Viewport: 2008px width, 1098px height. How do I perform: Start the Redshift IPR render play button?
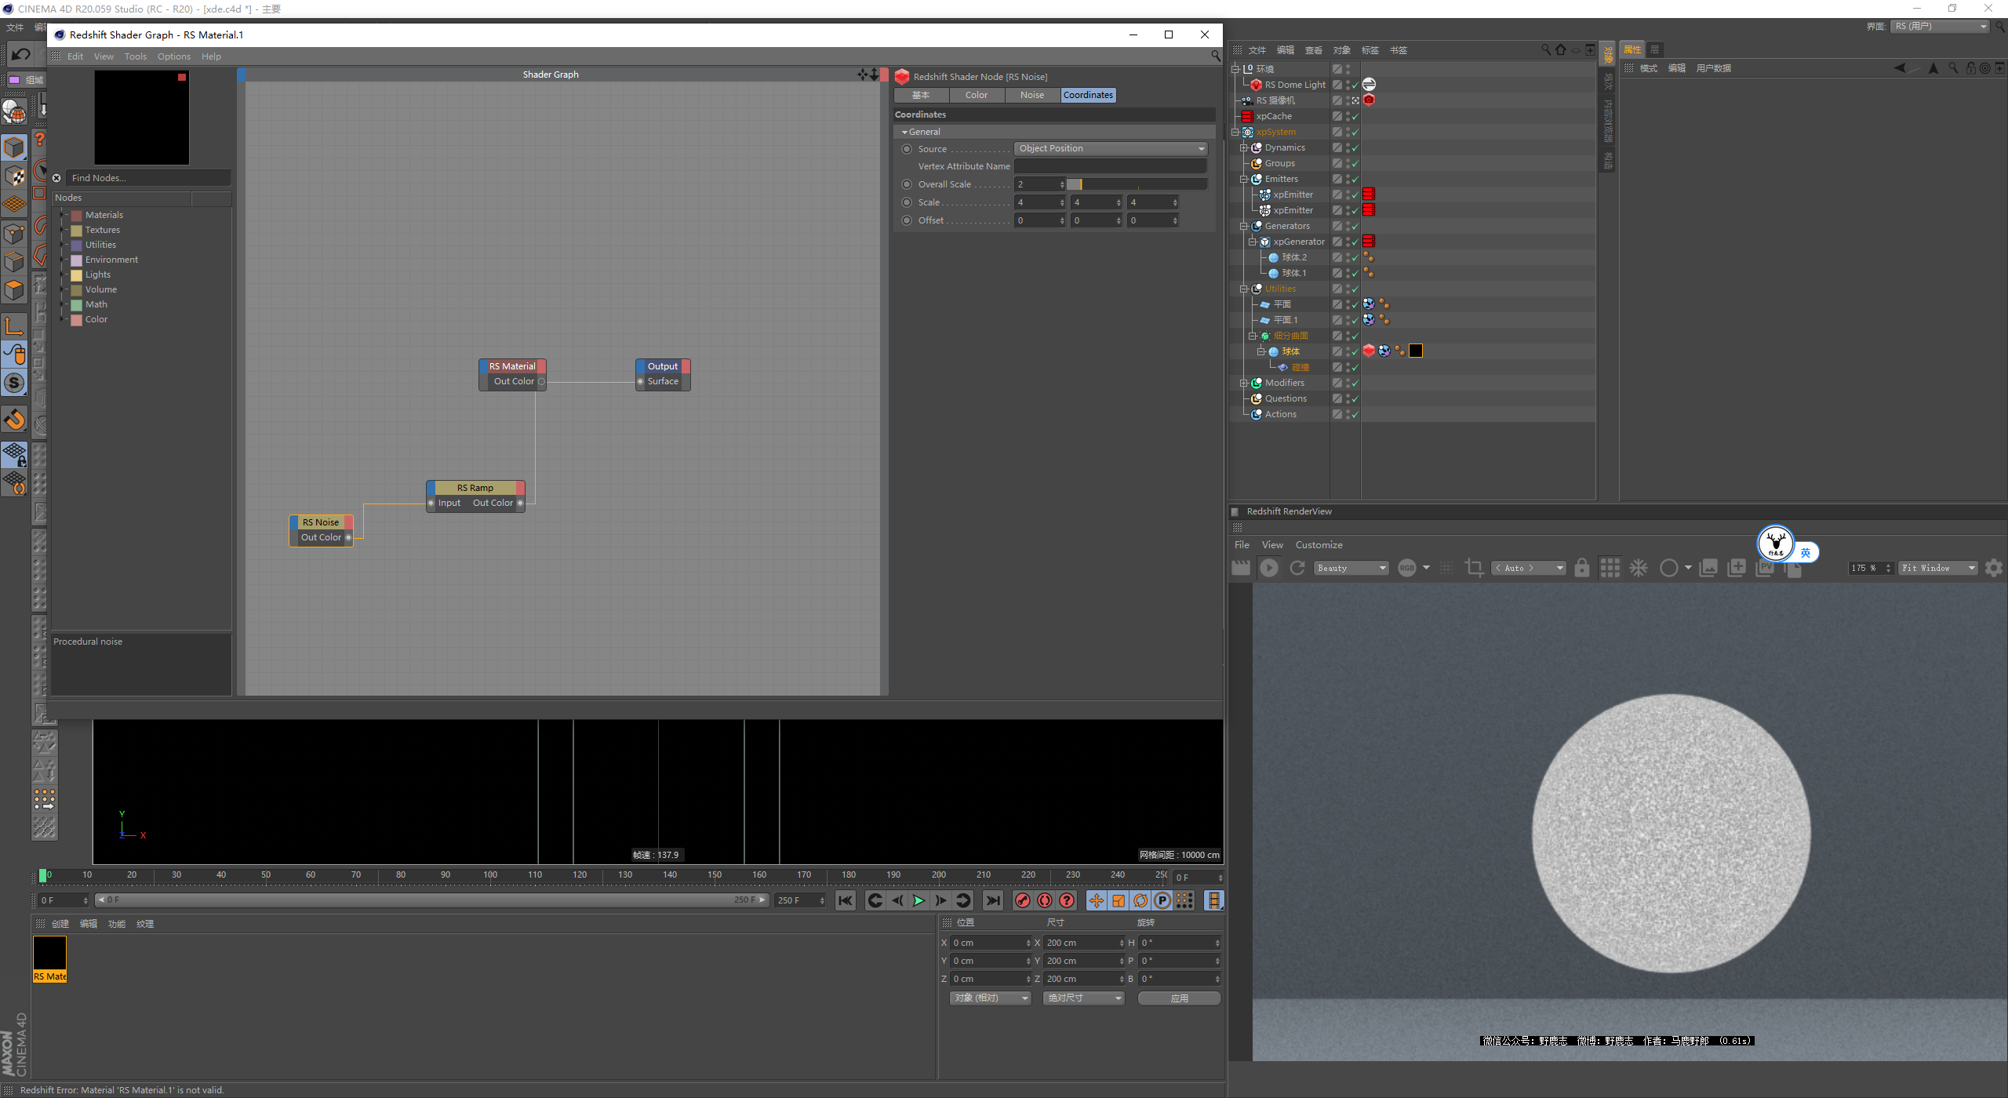(1268, 568)
